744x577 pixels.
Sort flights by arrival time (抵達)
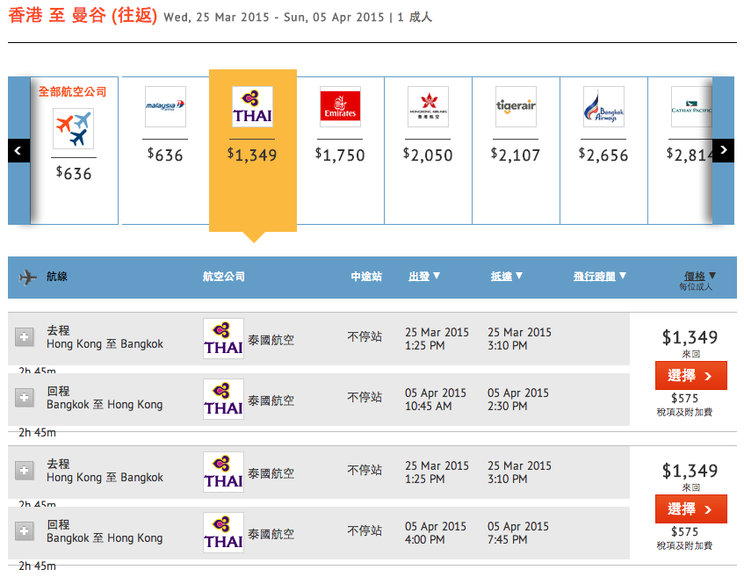(x=506, y=276)
